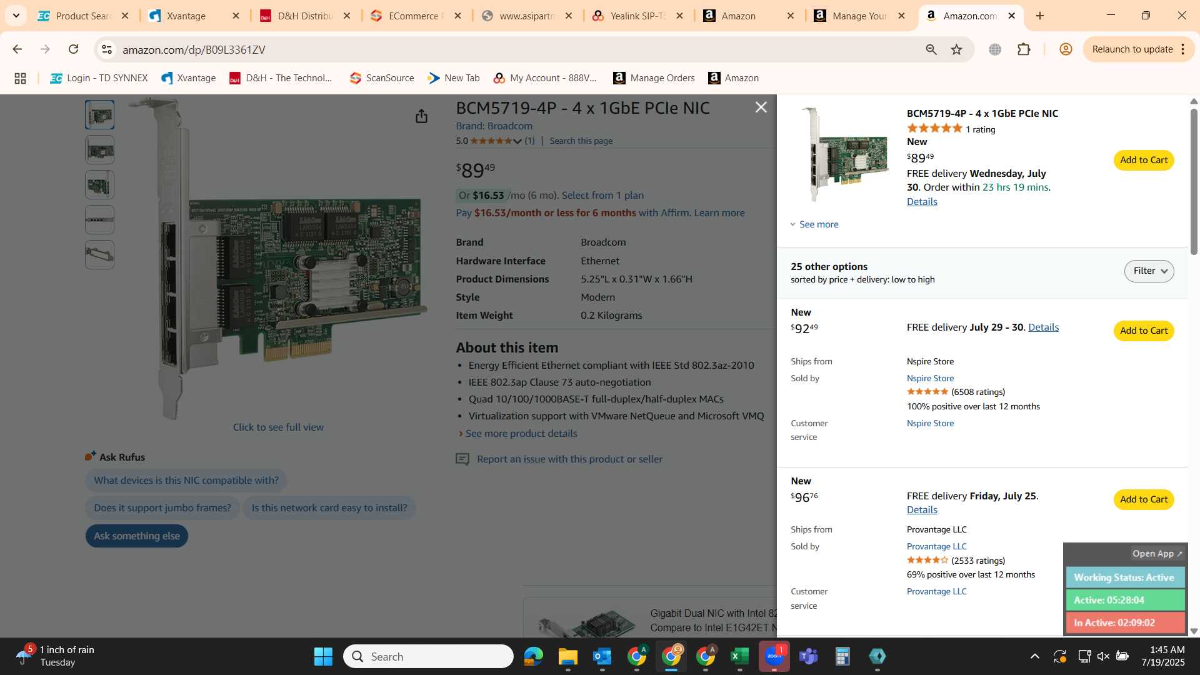Click the report issue speech bubble icon
The image size is (1200, 675).
pos(462,459)
